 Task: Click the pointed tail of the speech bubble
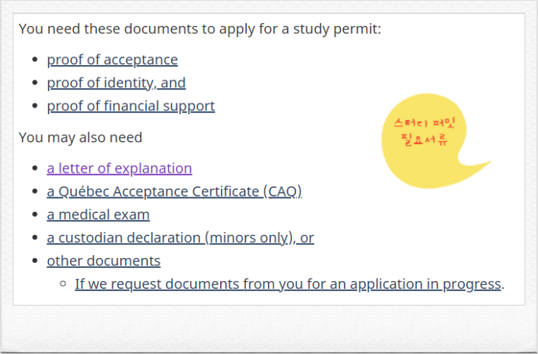(477, 165)
